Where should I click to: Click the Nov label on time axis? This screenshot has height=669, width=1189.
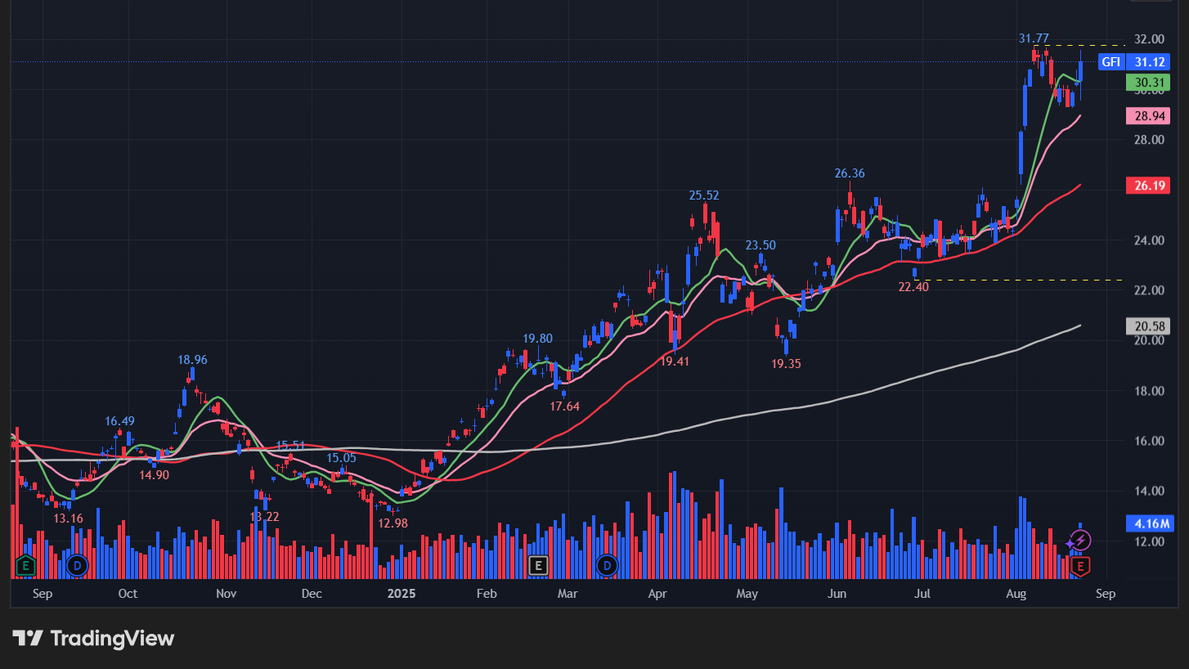227,594
